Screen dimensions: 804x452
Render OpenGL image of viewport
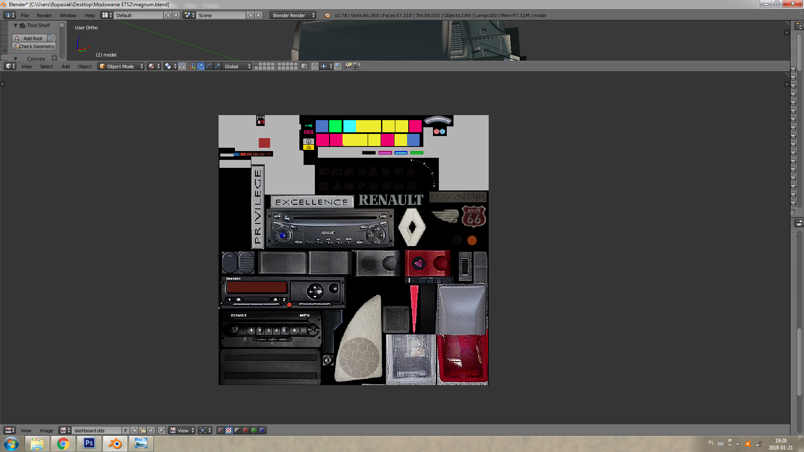348,67
